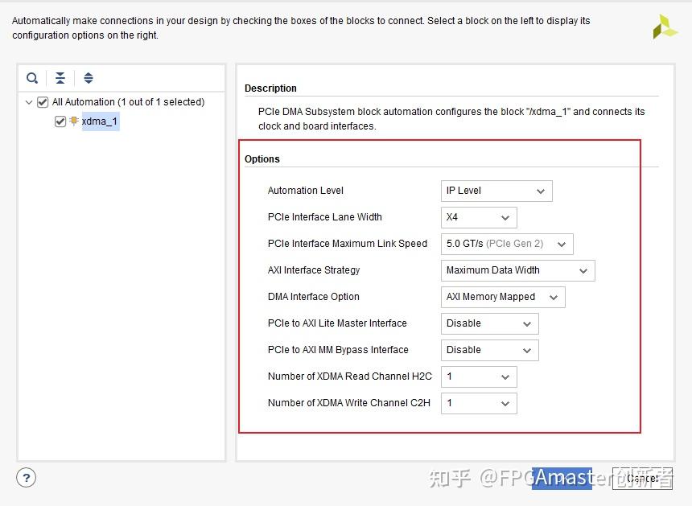Open XDMA Write Channel C2H dropdown

tap(479, 403)
